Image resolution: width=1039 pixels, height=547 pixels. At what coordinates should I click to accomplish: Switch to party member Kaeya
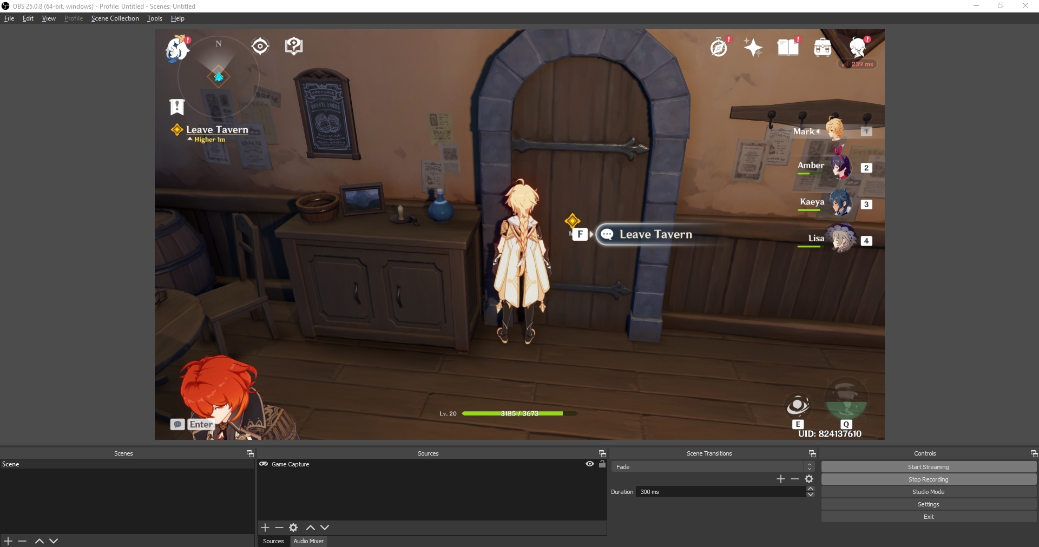coord(835,203)
